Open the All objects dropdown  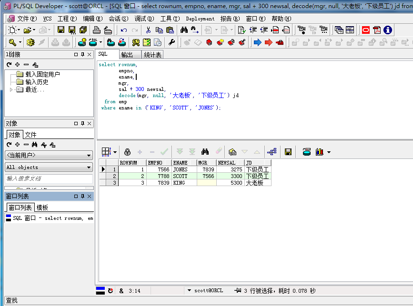click(x=49, y=167)
